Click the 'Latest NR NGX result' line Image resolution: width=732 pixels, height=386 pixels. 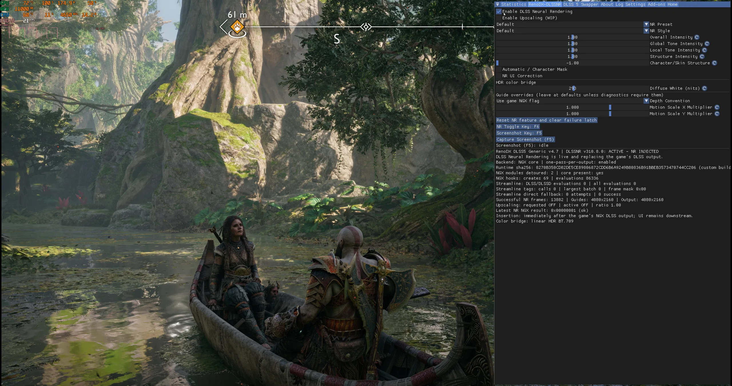point(542,210)
